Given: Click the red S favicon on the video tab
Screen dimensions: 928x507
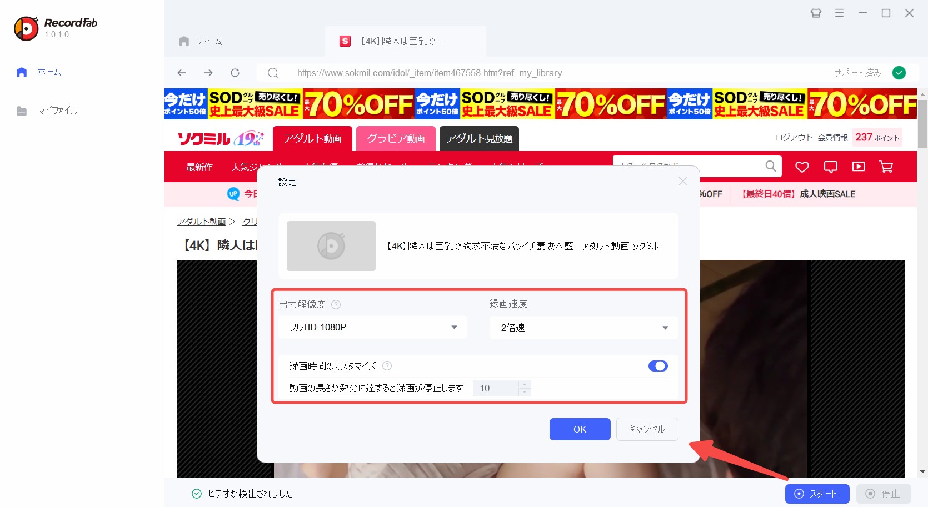Looking at the screenshot, I should [345, 41].
